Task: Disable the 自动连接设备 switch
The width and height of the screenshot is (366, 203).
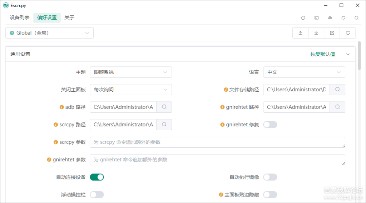Action: click(x=97, y=177)
